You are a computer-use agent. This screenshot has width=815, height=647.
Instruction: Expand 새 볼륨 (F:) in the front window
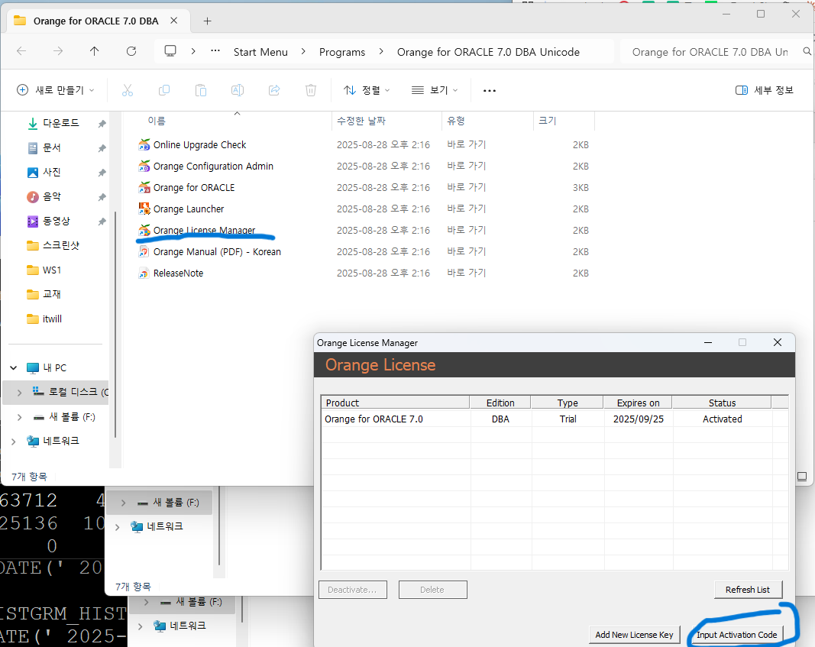point(19,417)
